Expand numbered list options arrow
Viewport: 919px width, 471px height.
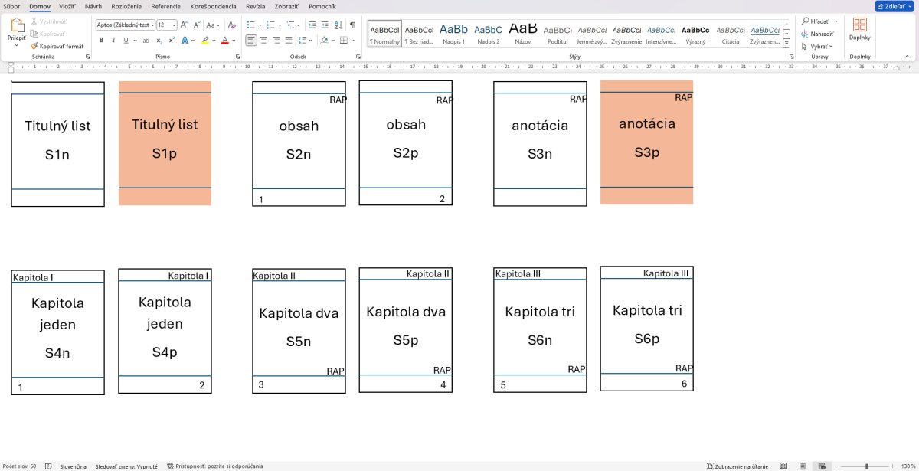pyautogui.click(x=279, y=25)
